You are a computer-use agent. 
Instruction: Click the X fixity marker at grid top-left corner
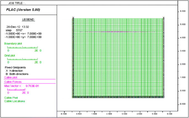click(x=73, y=18)
